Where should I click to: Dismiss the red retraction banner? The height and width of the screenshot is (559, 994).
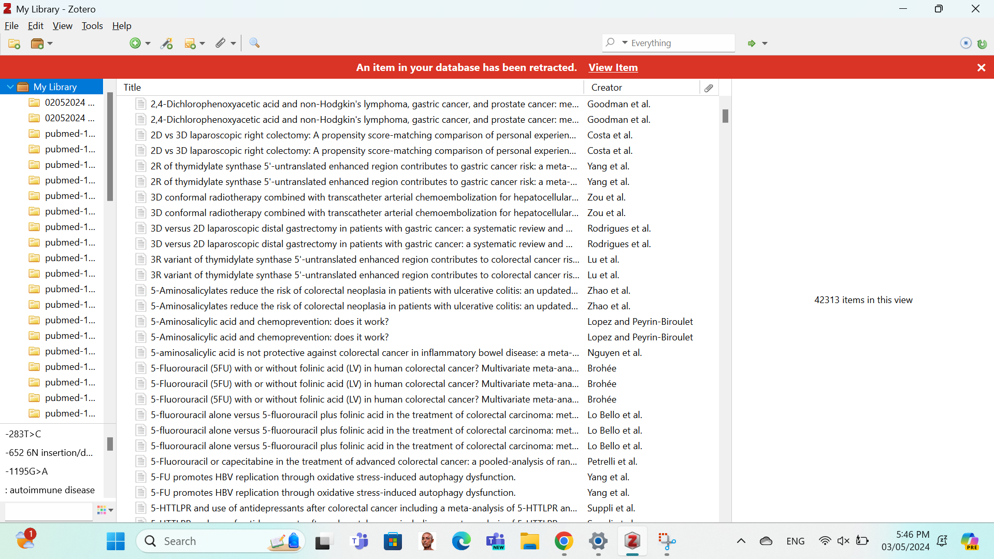tap(981, 67)
